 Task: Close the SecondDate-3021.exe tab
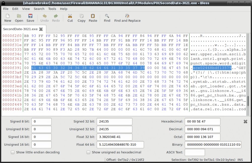(41, 29)
